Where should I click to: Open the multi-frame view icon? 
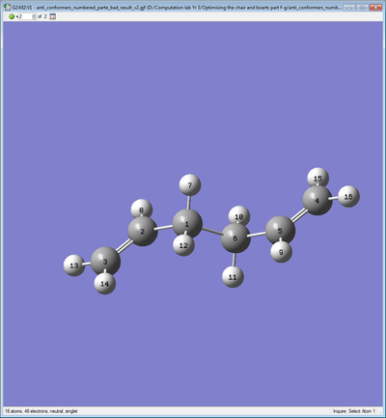(53, 16)
